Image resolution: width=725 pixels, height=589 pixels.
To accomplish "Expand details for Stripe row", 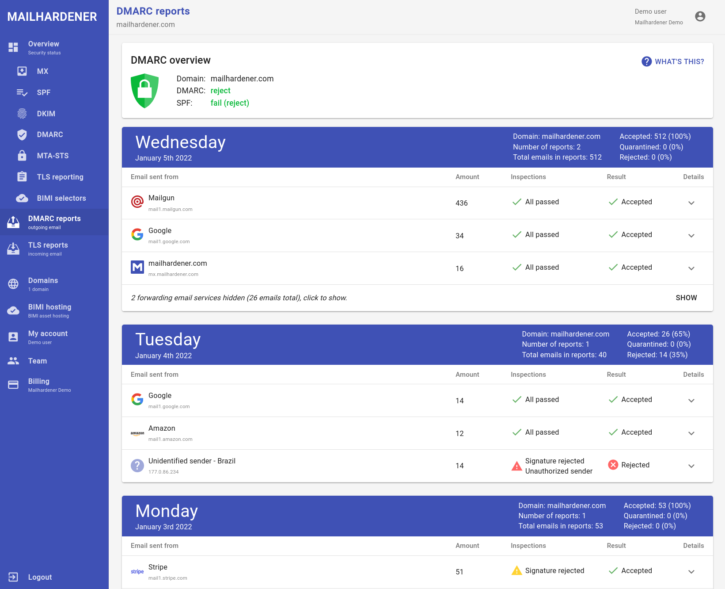I will (691, 572).
